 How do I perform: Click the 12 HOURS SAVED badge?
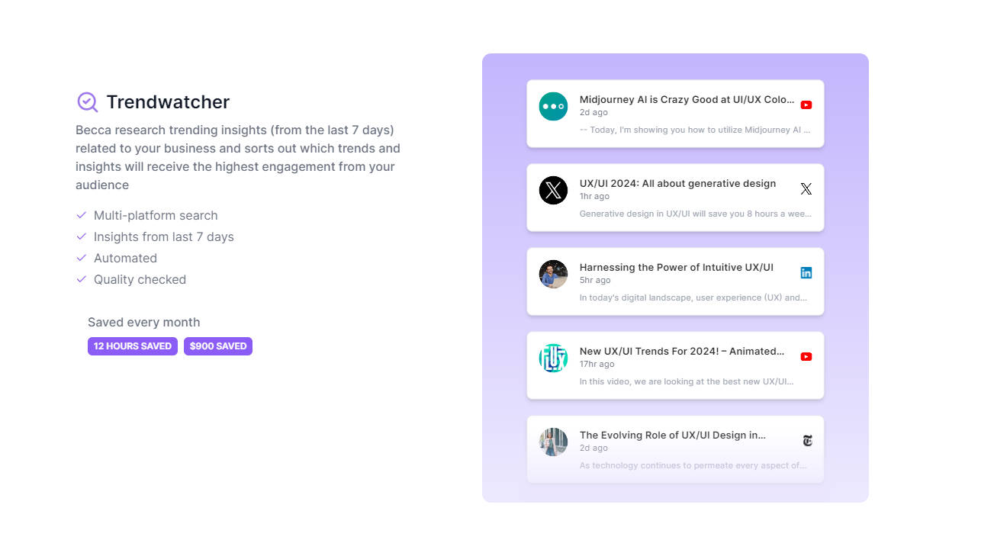tap(133, 346)
